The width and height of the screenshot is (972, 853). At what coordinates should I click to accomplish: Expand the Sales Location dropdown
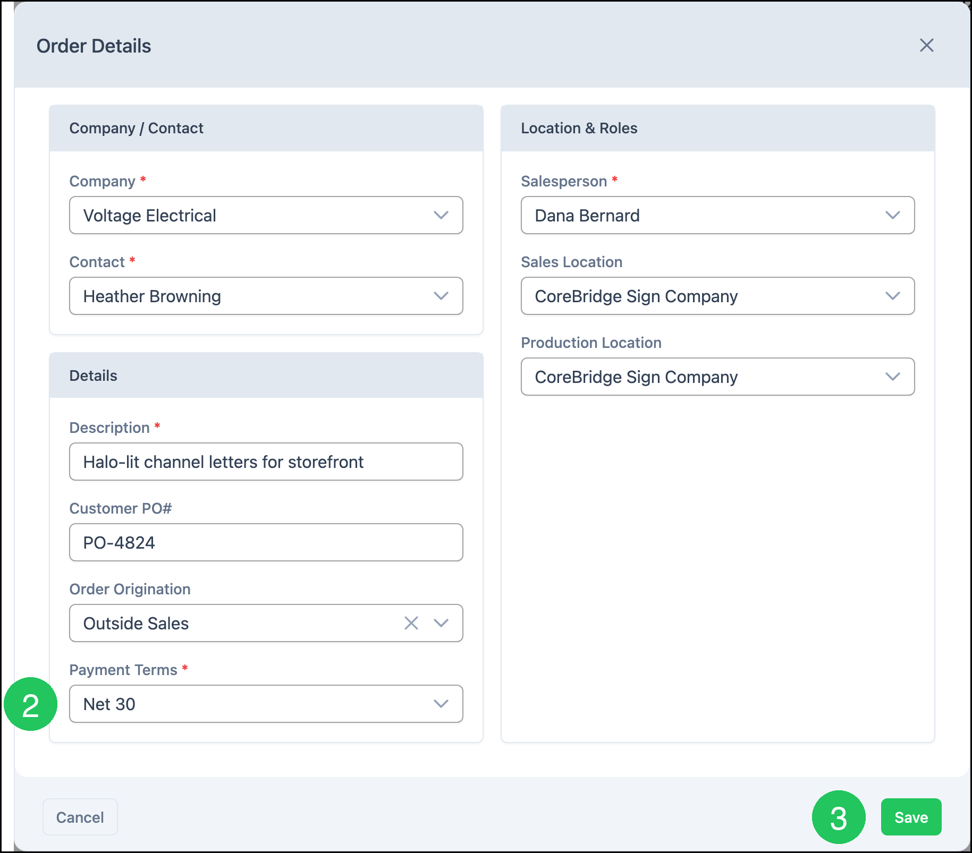pos(717,296)
